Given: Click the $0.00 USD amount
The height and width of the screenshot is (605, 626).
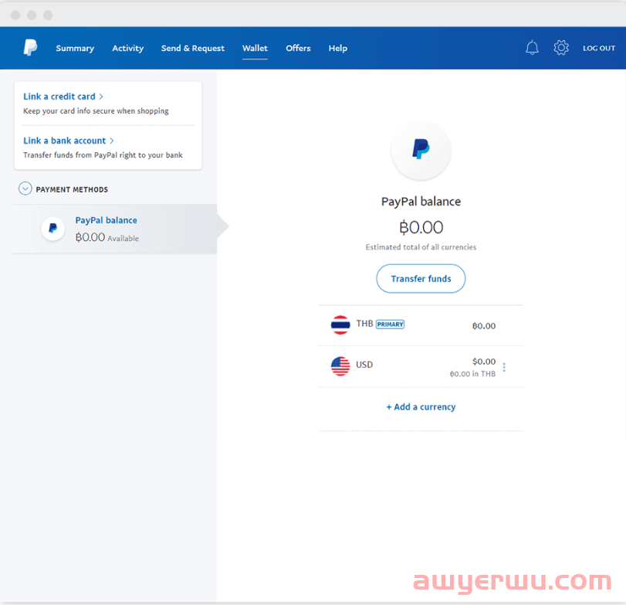Looking at the screenshot, I should coord(484,362).
